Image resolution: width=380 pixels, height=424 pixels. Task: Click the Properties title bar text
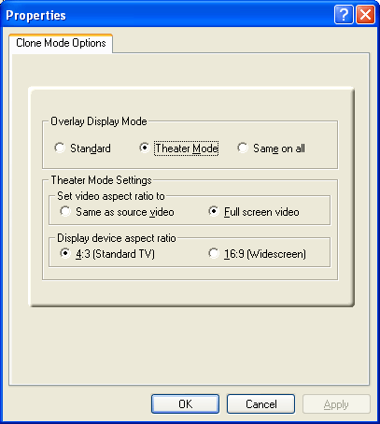(35, 15)
